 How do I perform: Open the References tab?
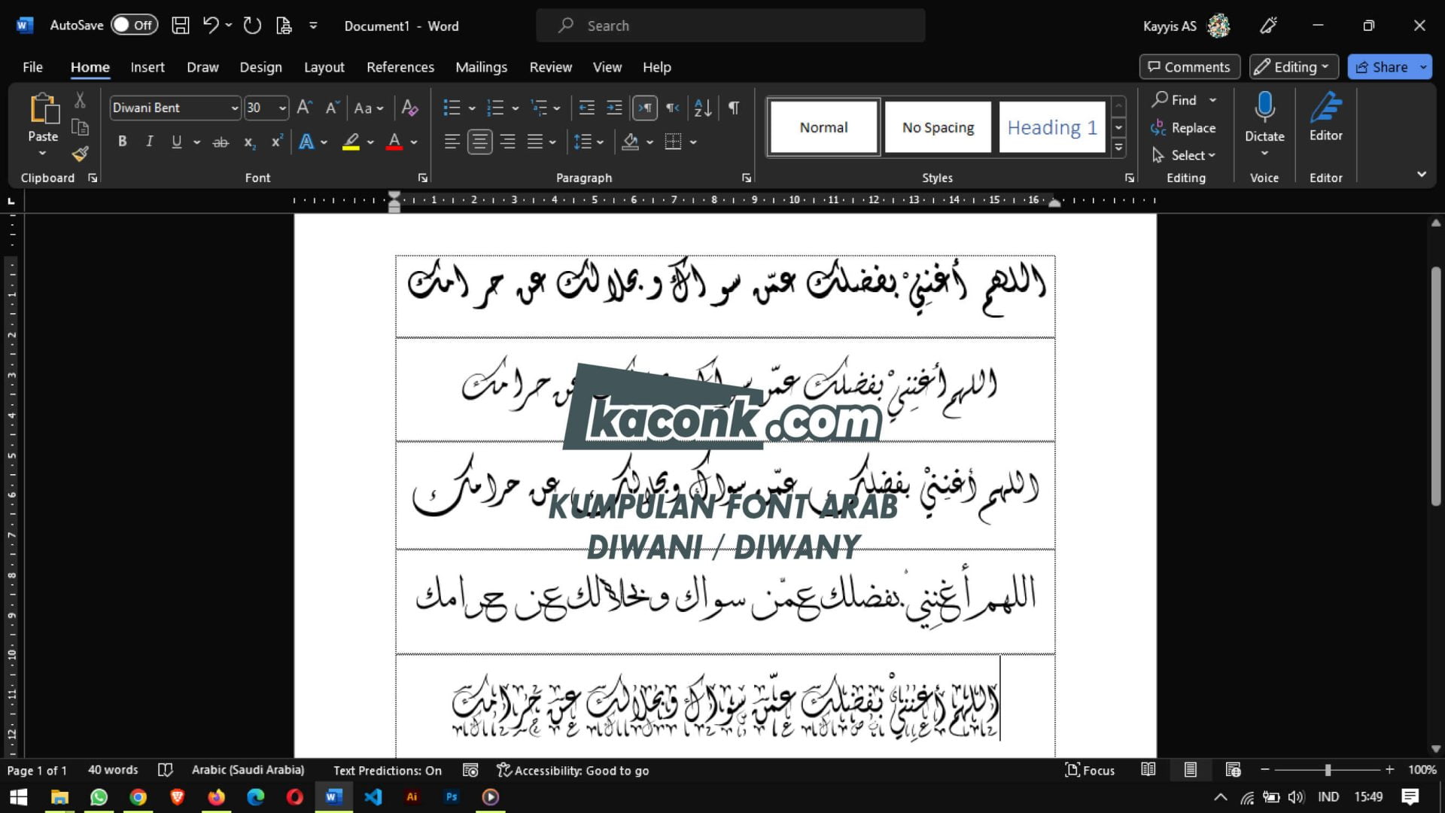click(400, 67)
